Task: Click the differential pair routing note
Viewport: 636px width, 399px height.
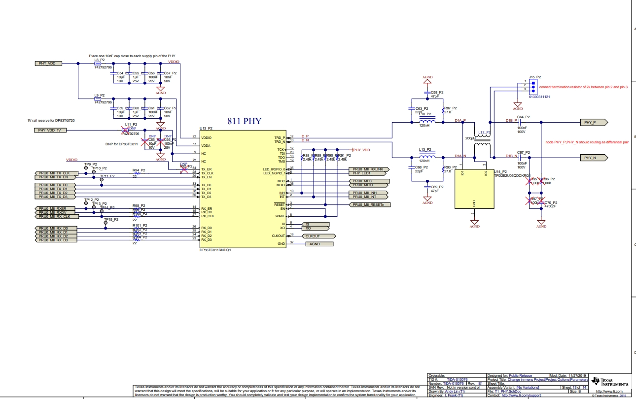Action: [587, 142]
